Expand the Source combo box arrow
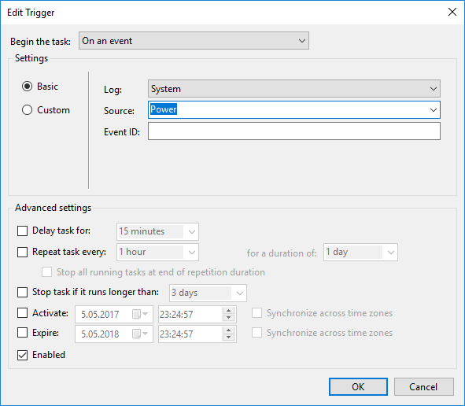Viewport: 465px width, 406px height. point(434,110)
